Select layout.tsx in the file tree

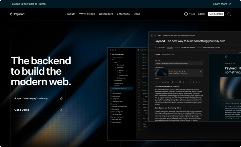tap(122, 78)
